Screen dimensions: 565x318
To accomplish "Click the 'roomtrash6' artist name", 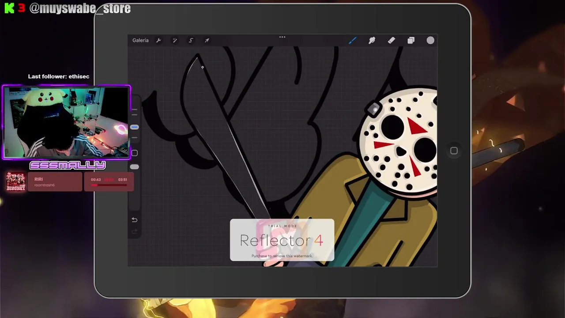I will (x=44, y=185).
